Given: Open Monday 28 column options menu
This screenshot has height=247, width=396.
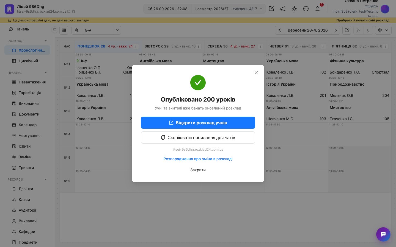Looking at the screenshot, I should pyautogui.click(x=136, y=46).
